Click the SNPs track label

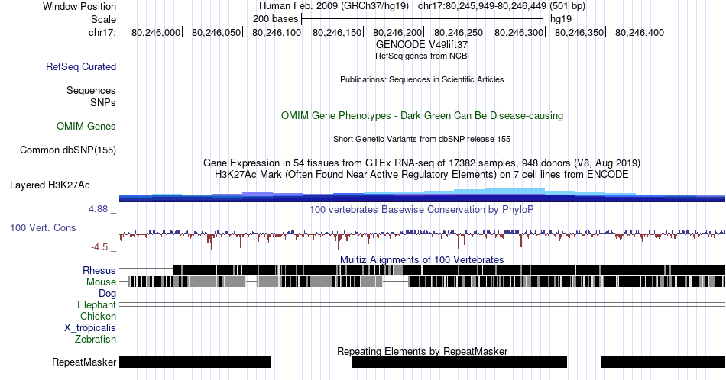[103, 102]
